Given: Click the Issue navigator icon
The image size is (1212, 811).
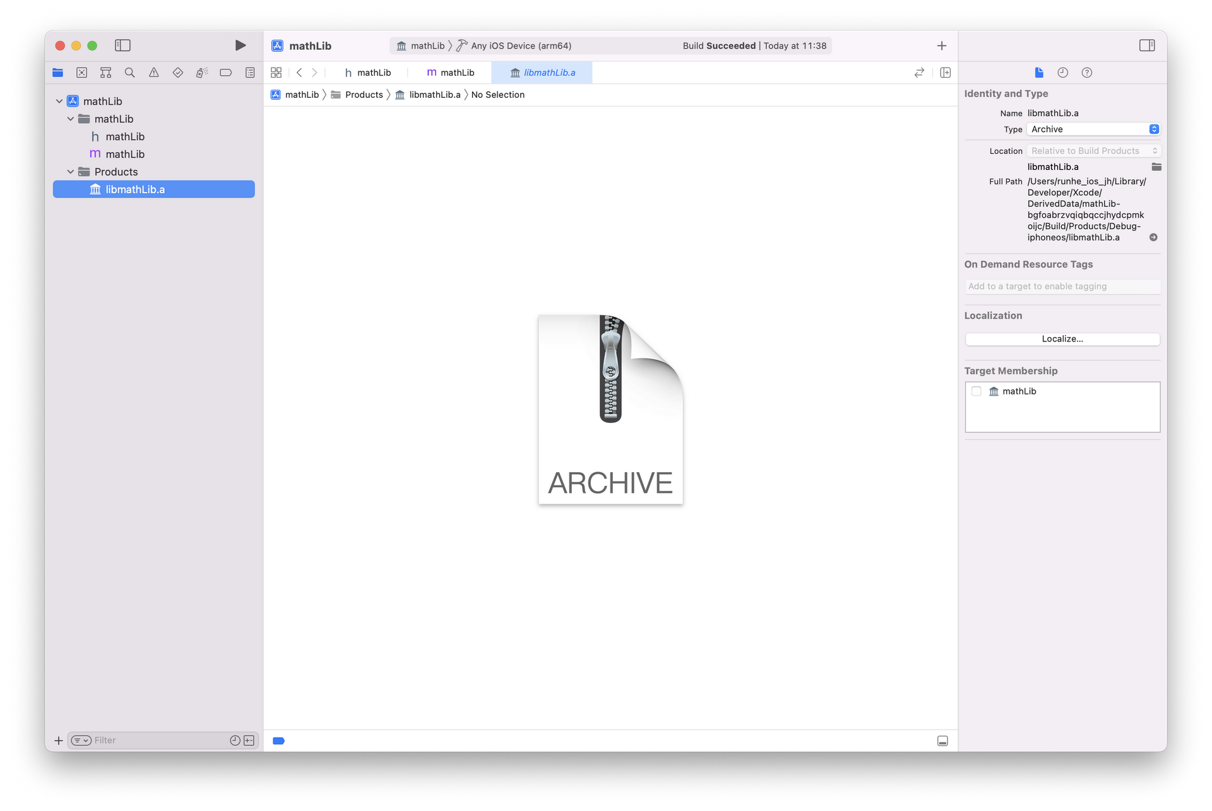Looking at the screenshot, I should click(x=154, y=73).
